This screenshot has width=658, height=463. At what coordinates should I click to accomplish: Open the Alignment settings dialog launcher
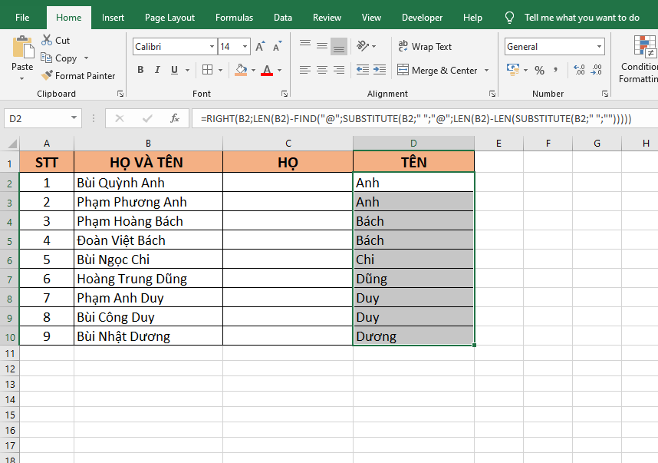pos(492,94)
